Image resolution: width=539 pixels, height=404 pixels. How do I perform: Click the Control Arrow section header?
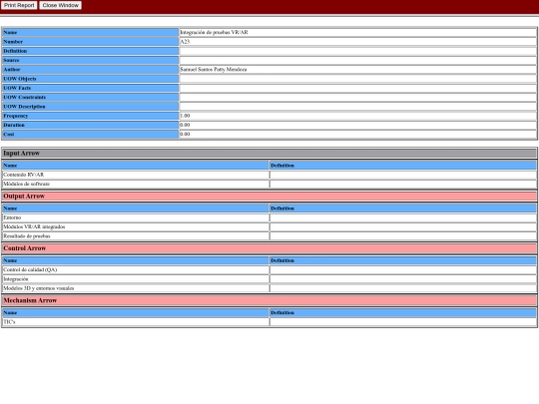[x=269, y=248]
